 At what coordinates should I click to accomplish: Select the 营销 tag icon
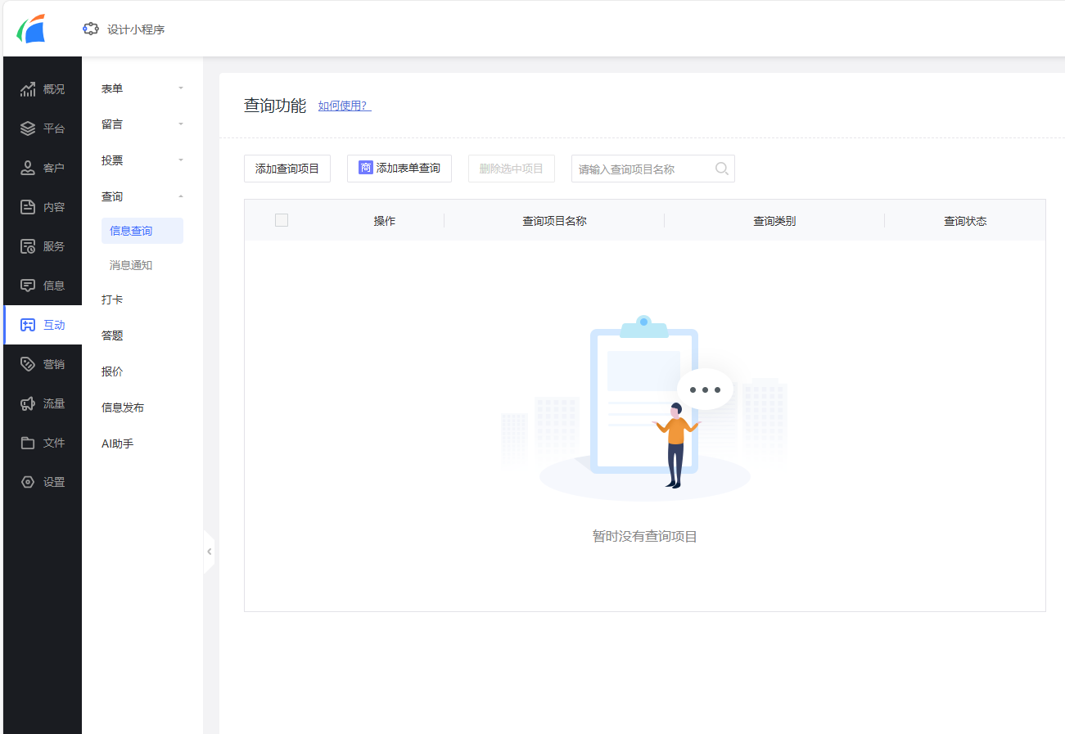pyautogui.click(x=28, y=364)
